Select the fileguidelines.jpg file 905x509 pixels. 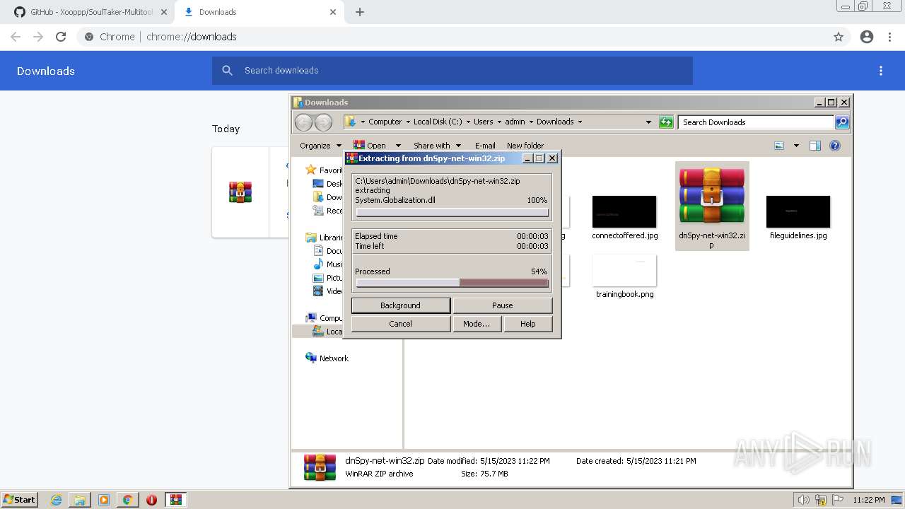click(798, 218)
